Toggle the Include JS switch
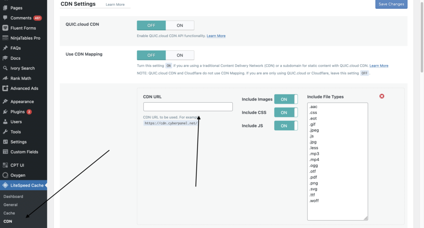Screen dimensions: 424x228 click(286, 126)
